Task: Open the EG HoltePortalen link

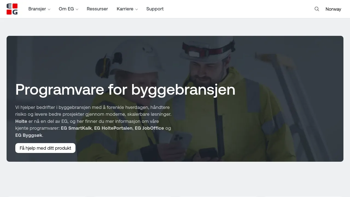Action: click(113, 128)
